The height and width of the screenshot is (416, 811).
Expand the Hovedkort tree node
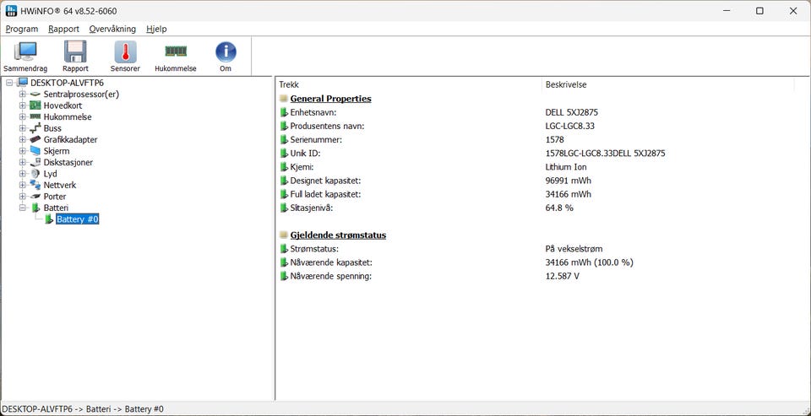click(x=22, y=105)
